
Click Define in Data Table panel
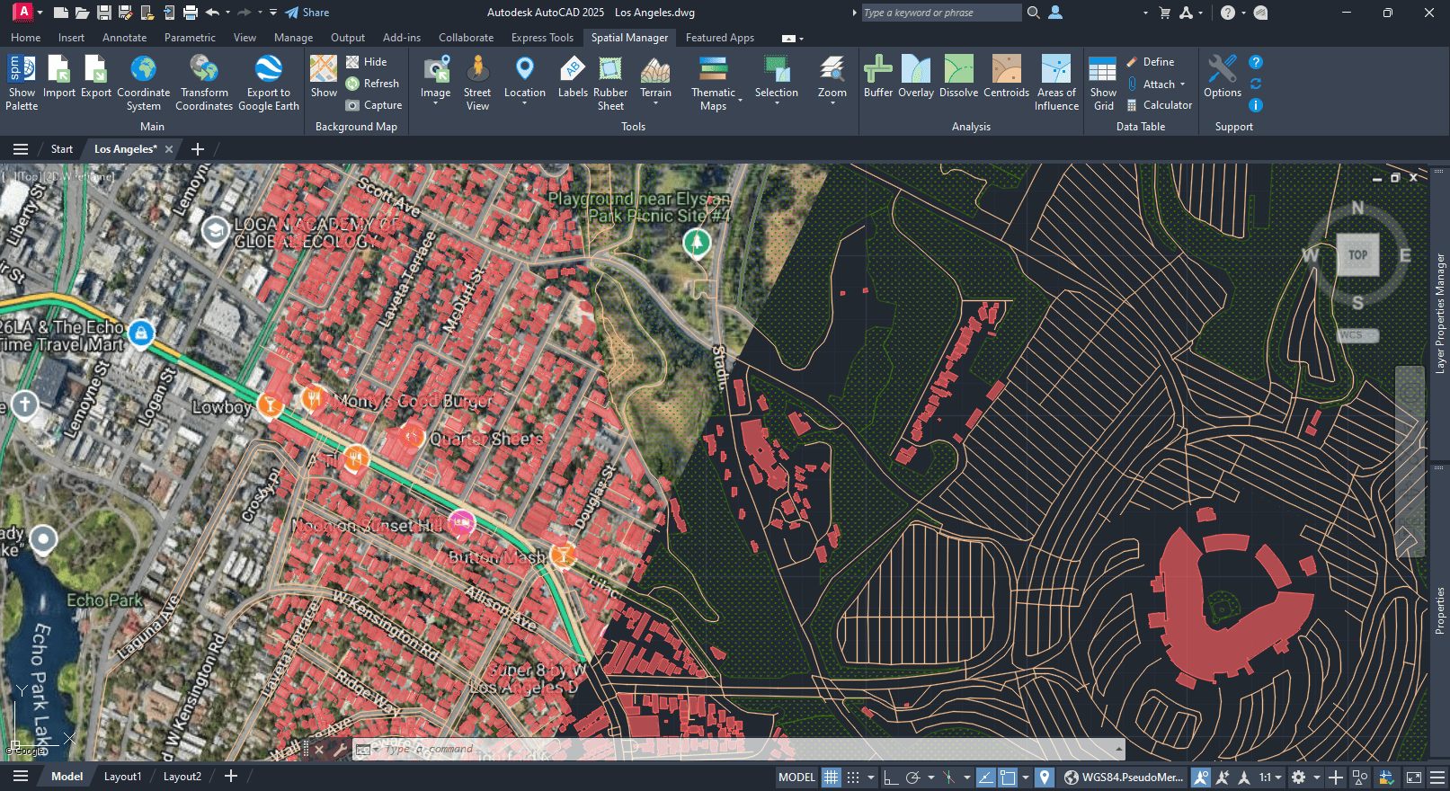pos(1151,62)
